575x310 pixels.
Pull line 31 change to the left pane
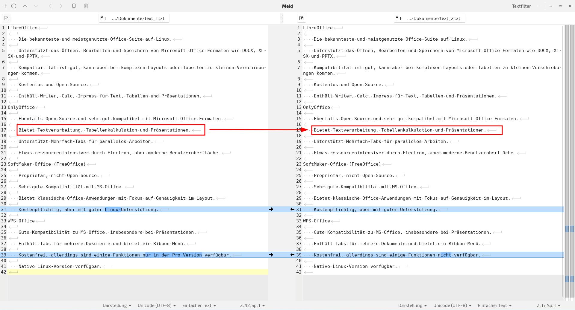[x=292, y=210]
